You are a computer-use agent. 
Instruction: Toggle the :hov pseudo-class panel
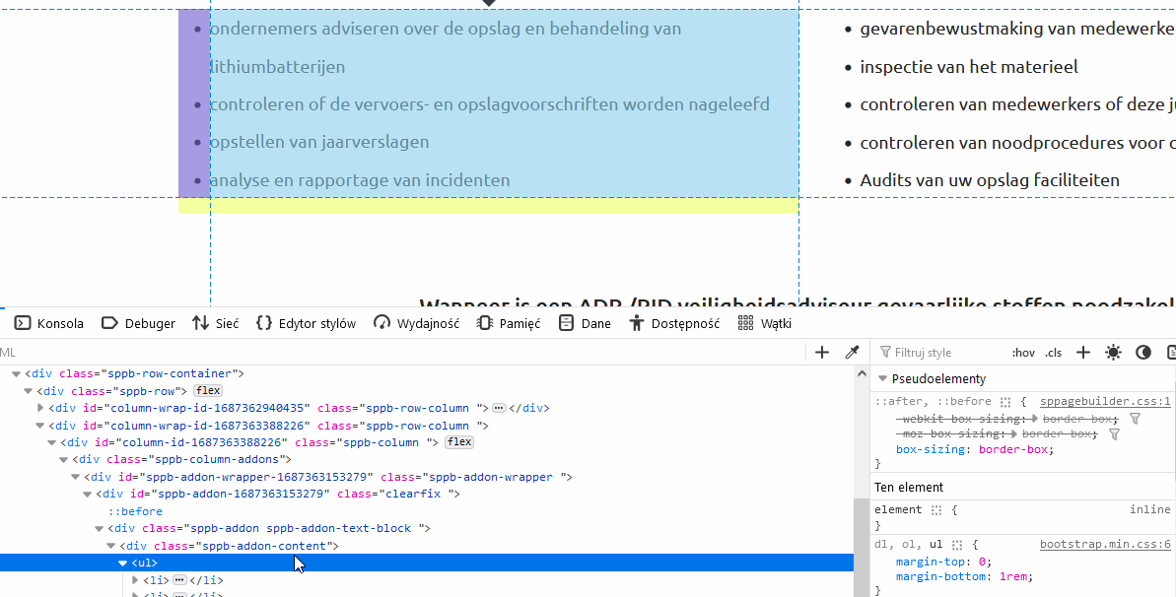pos(1023,353)
